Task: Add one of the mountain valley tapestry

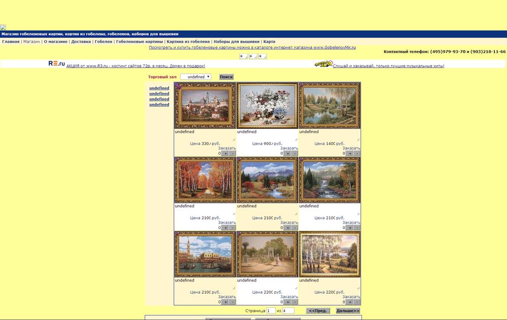Action: [287, 228]
